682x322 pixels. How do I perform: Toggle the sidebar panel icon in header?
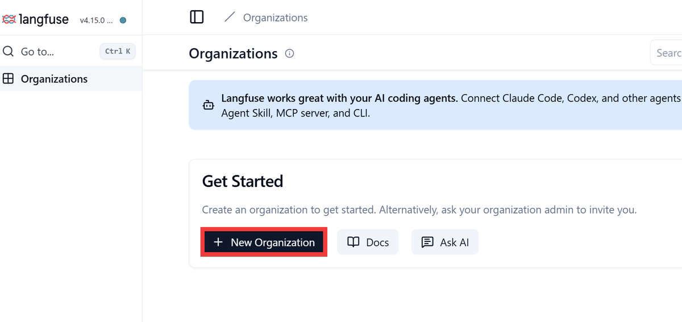(197, 17)
